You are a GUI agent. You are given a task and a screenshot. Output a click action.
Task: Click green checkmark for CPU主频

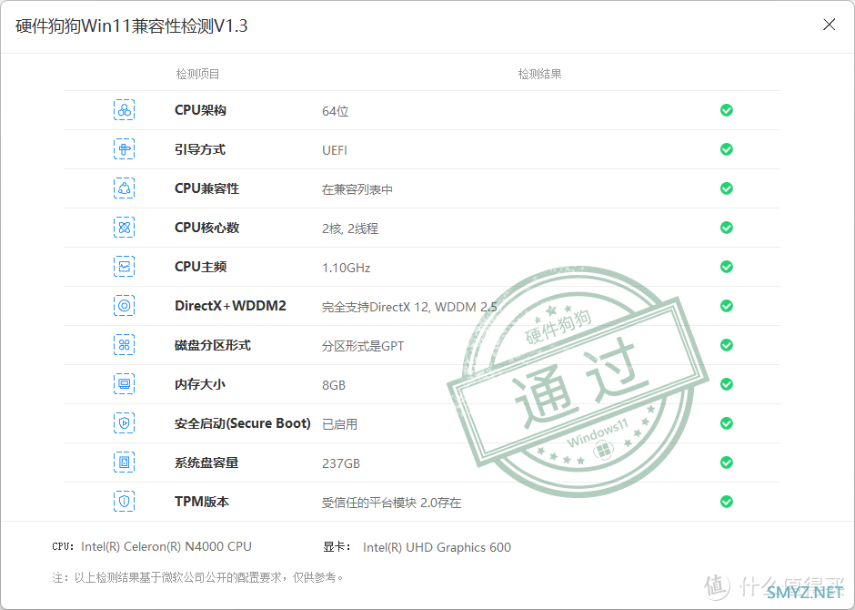(727, 267)
